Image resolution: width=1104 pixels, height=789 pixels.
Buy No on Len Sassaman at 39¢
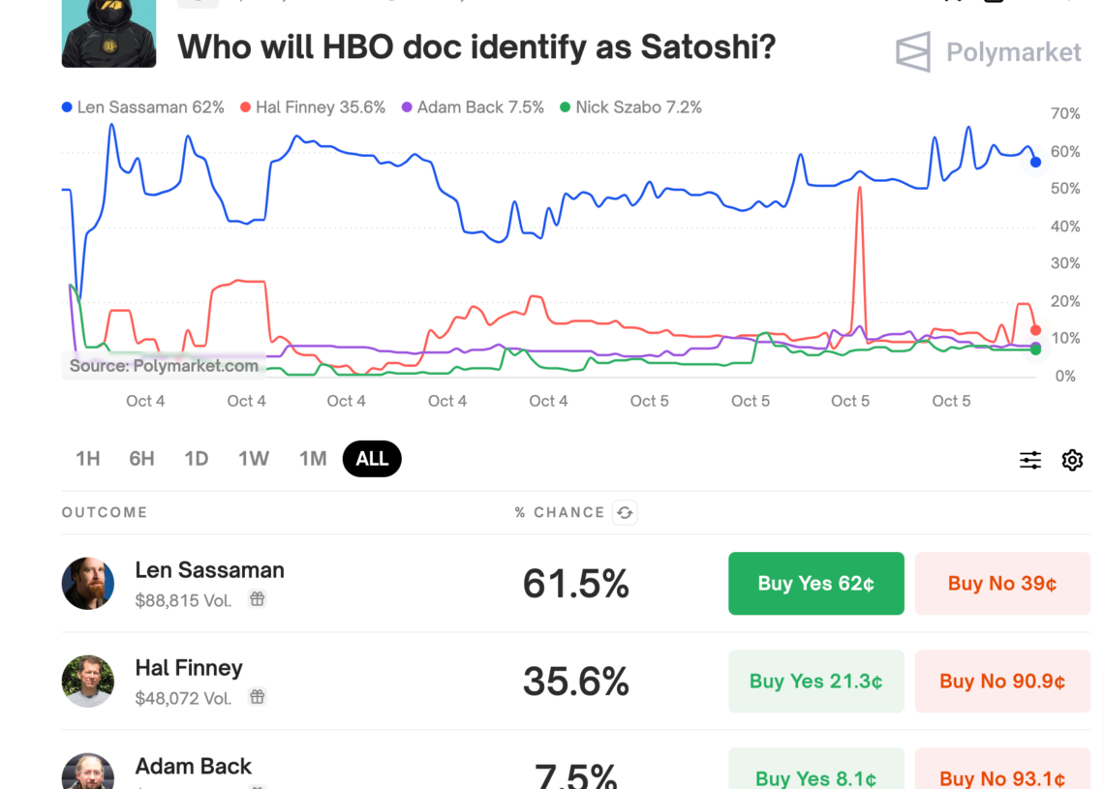coord(1001,584)
